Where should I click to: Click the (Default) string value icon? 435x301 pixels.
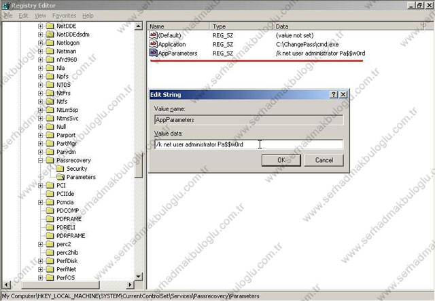154,35
